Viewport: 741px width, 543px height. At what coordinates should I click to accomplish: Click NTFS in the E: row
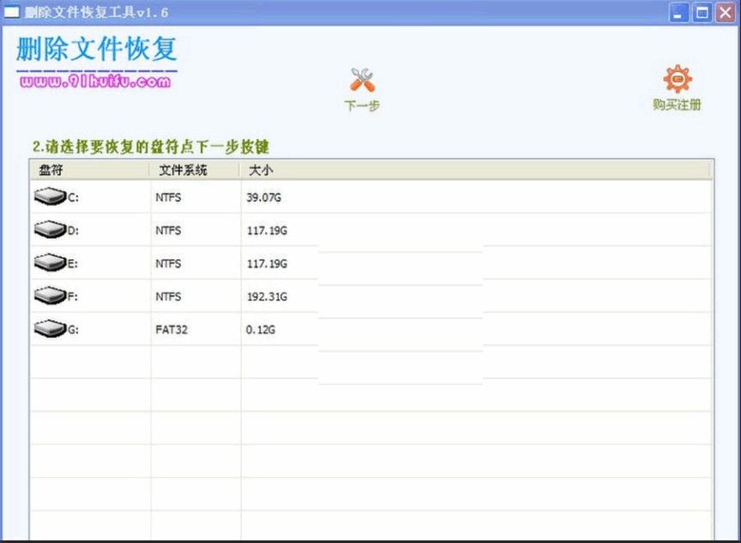coord(168,263)
